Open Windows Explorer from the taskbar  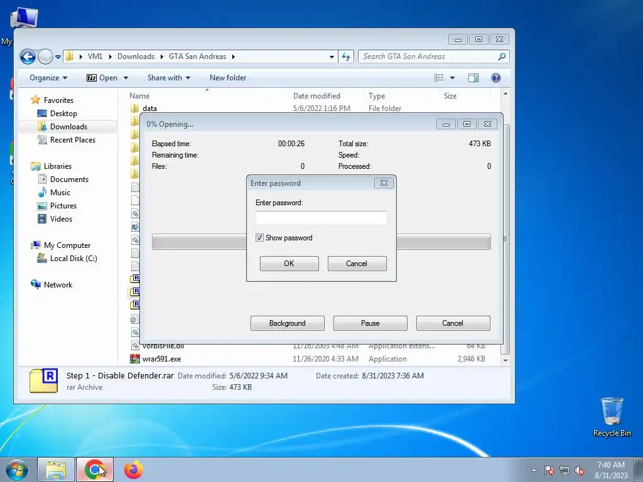click(x=56, y=469)
